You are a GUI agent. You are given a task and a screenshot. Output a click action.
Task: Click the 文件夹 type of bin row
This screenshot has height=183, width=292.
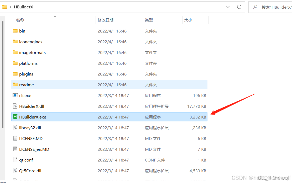tap(151, 31)
